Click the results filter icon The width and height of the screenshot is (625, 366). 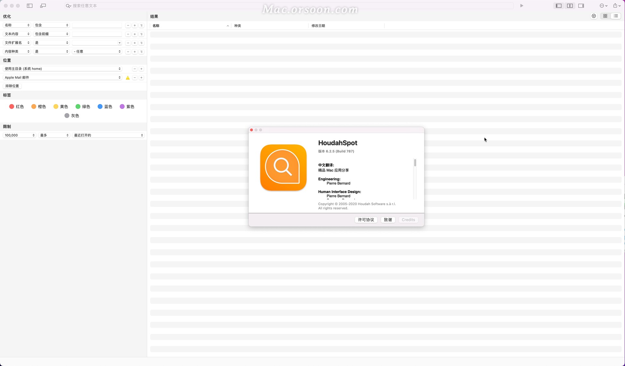(x=594, y=16)
